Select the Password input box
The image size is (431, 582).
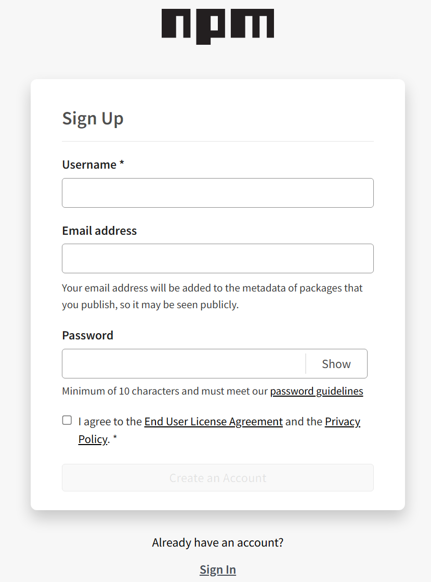pos(183,363)
